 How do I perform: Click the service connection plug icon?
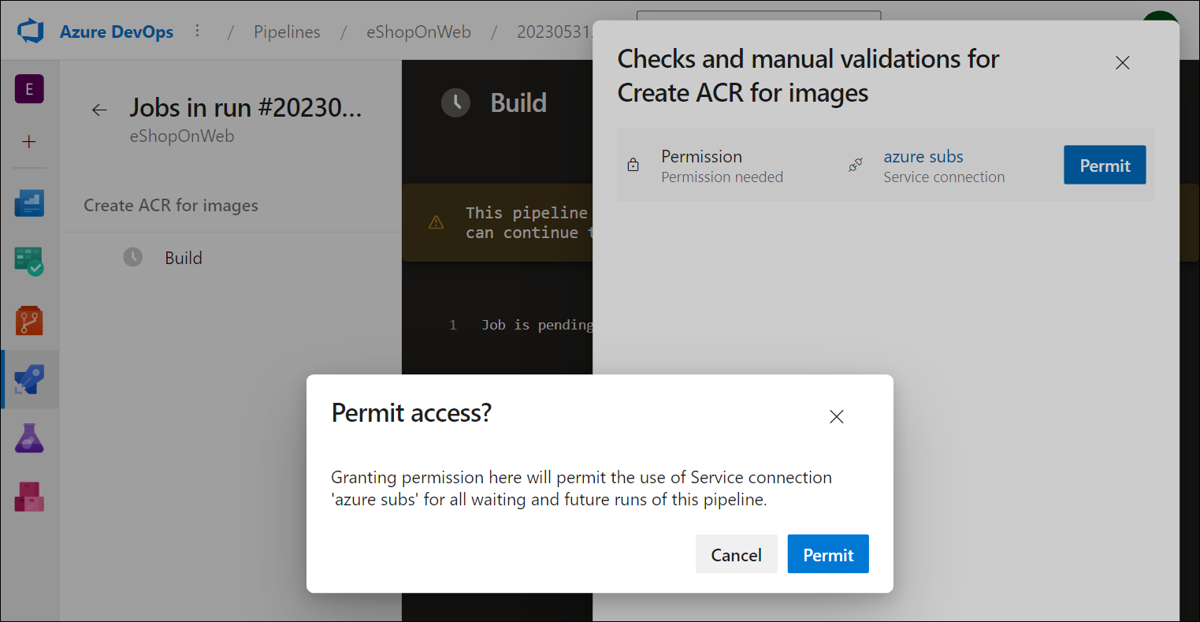click(856, 166)
